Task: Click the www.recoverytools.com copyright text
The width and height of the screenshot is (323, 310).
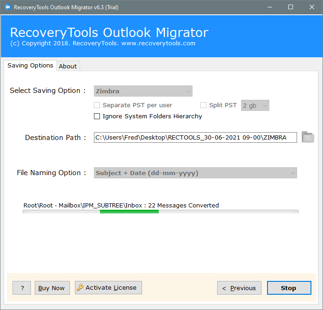Action: [158, 43]
